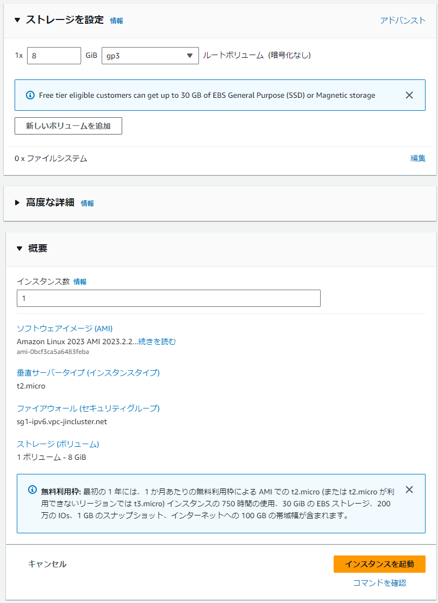438x603 pixels.
Task: Open the gp3 volume type dropdown
Action: pos(150,56)
